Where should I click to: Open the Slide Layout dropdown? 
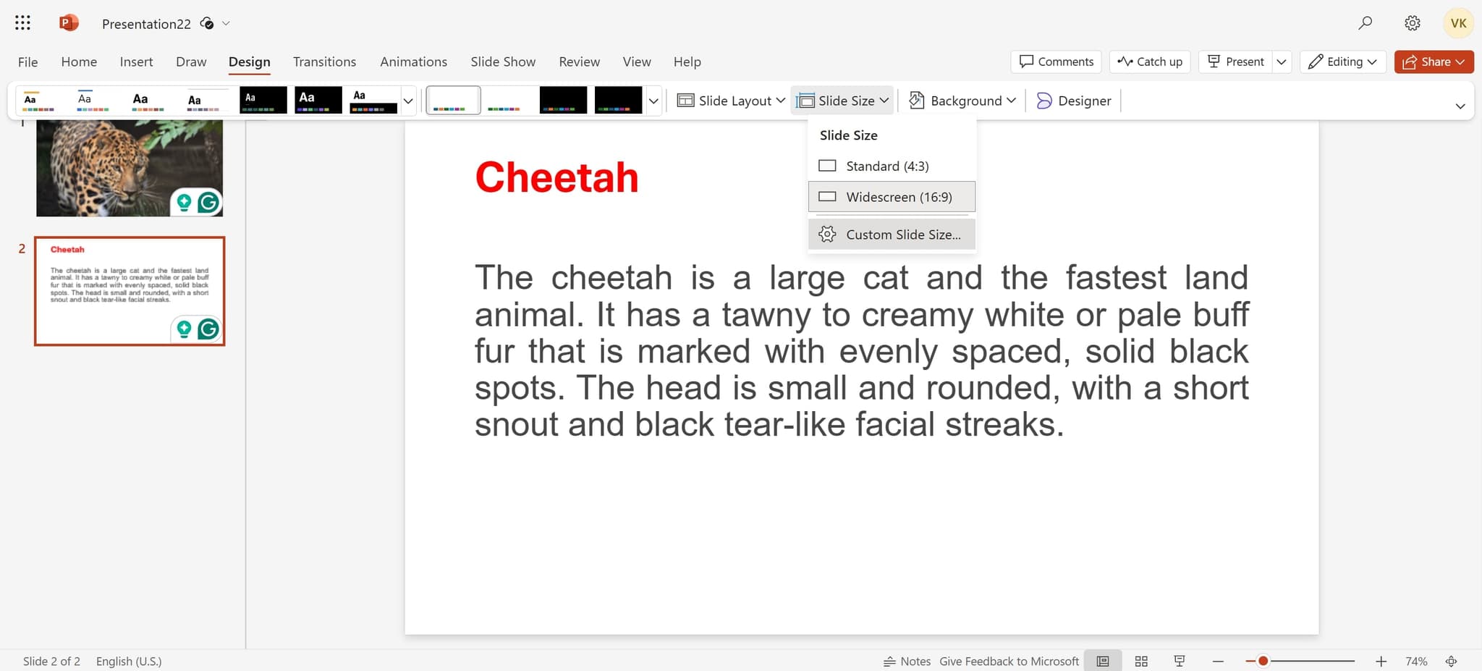coord(731,101)
